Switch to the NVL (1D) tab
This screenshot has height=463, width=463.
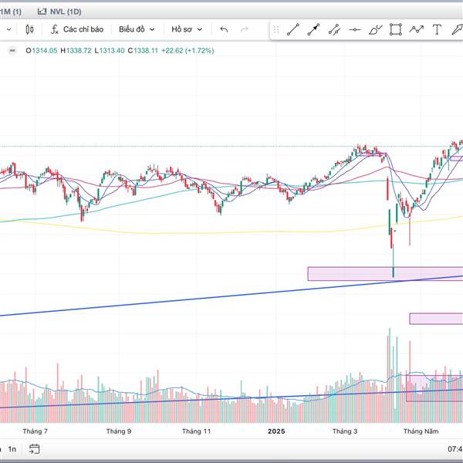click(x=59, y=12)
